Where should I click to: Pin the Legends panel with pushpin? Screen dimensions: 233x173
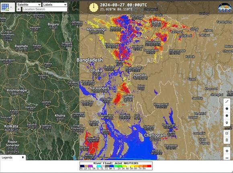tap(23, 157)
